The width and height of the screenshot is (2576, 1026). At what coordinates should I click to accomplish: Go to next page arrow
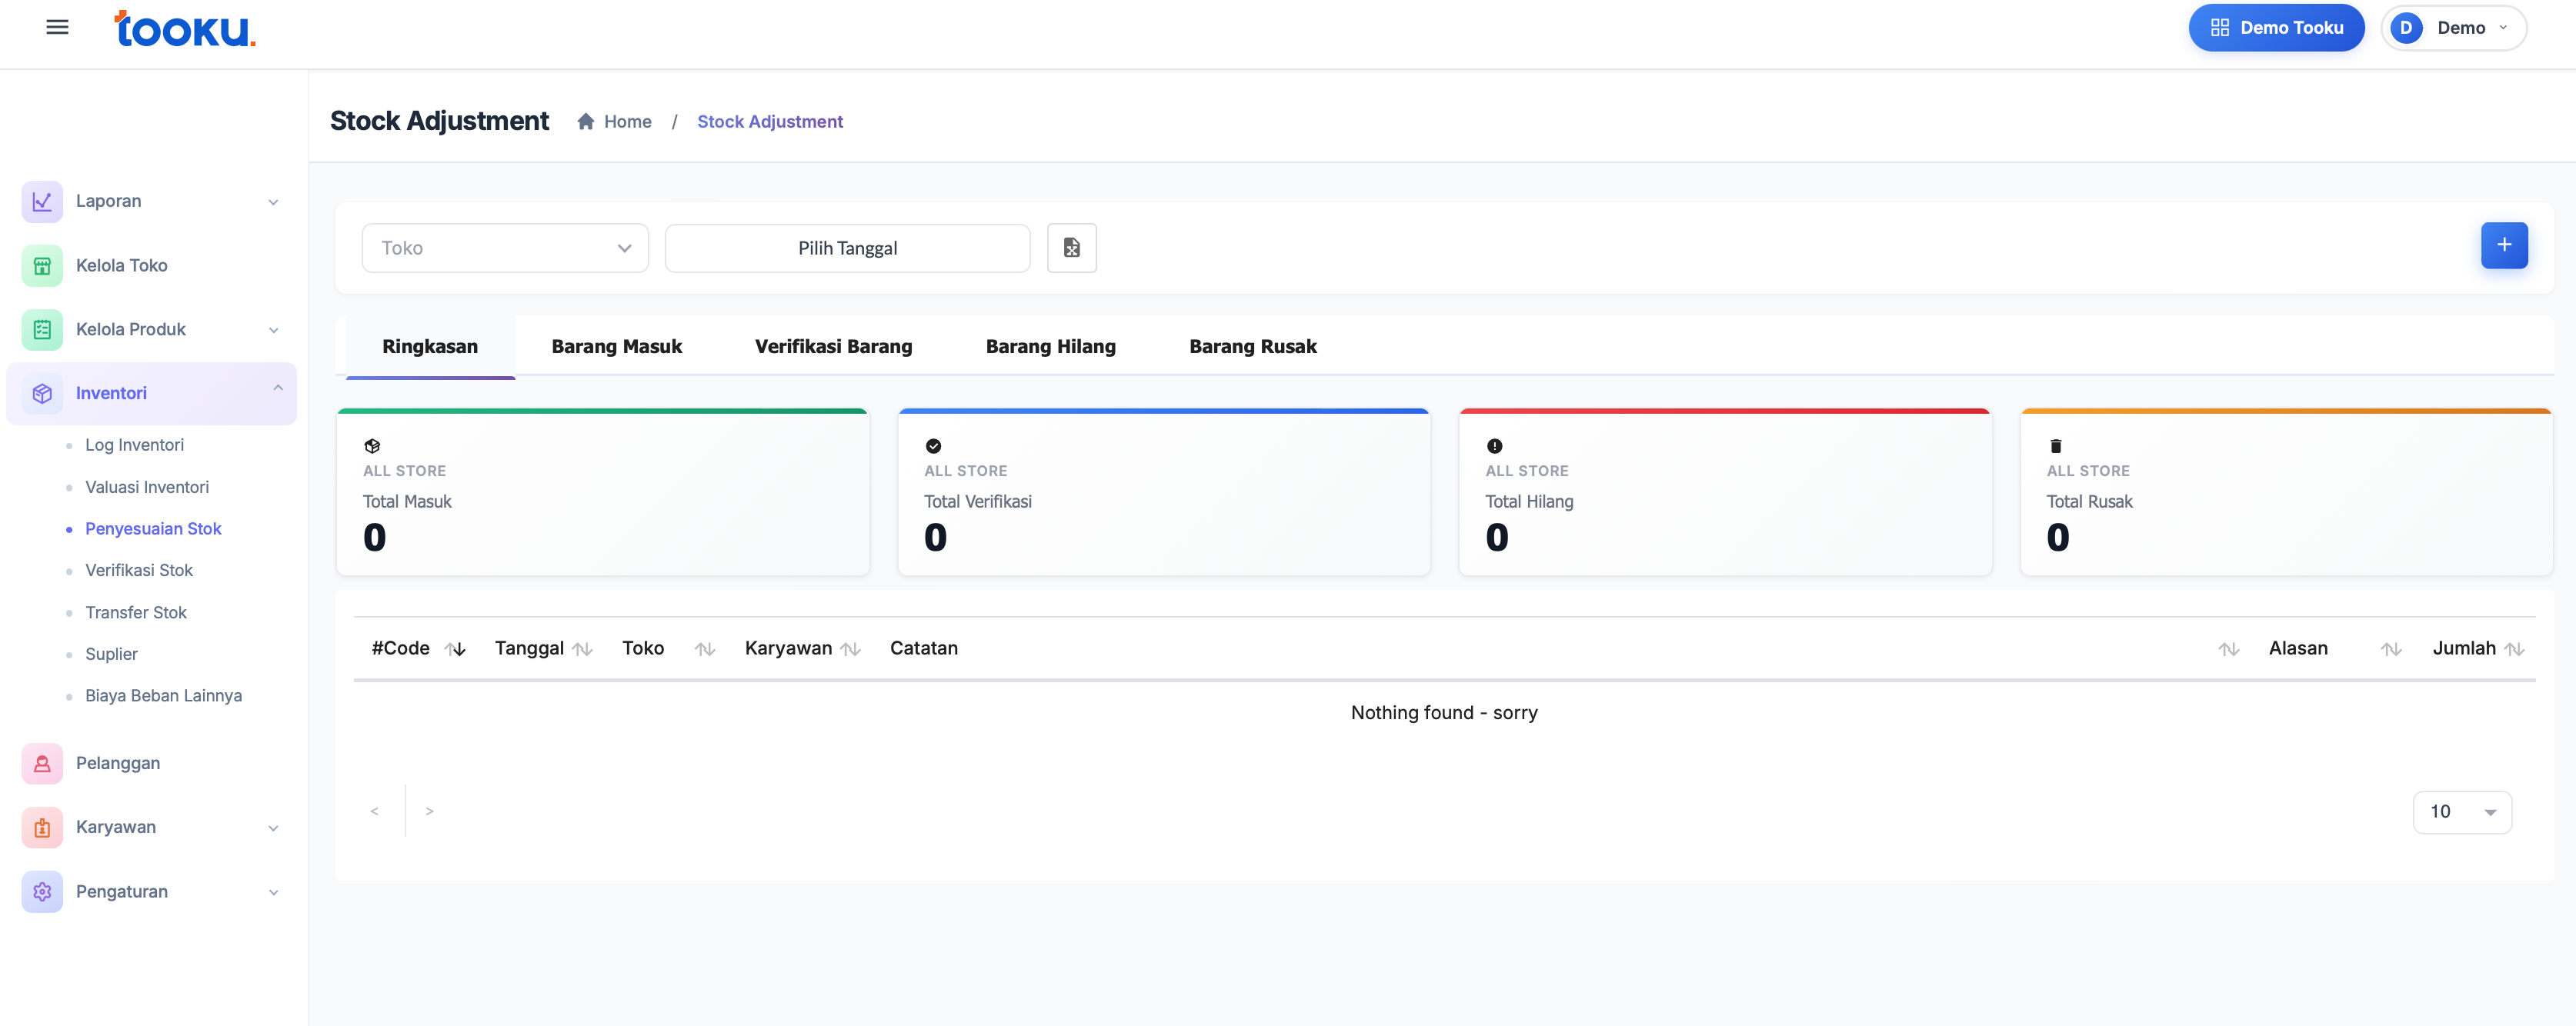(429, 812)
